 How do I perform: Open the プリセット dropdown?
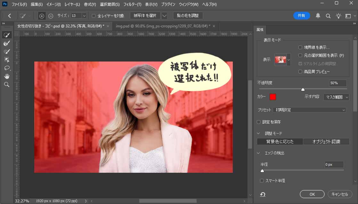pos(309,110)
